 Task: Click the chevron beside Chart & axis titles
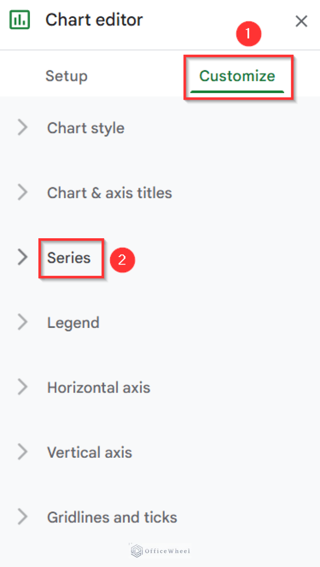(22, 193)
